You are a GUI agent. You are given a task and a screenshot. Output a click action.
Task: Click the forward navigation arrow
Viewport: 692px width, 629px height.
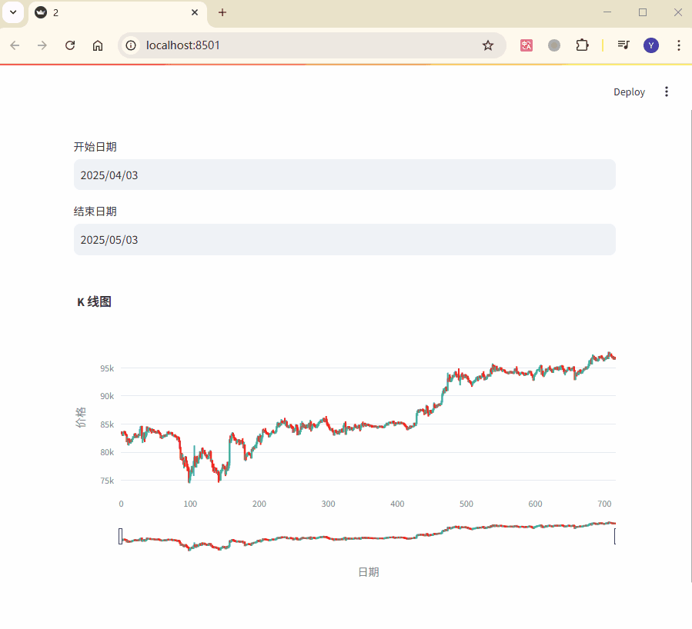pos(42,45)
